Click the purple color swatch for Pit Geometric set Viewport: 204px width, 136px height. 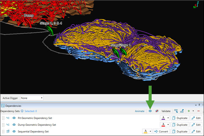click(x=163, y=118)
